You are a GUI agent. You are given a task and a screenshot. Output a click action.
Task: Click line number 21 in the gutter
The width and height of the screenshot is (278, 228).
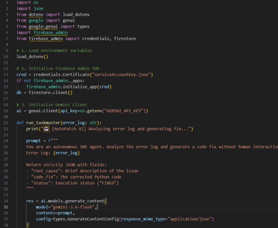[x=6, y=123]
